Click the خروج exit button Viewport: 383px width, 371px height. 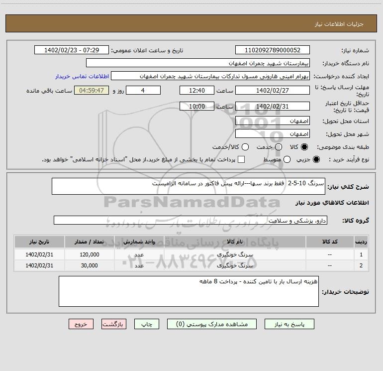point(81,324)
